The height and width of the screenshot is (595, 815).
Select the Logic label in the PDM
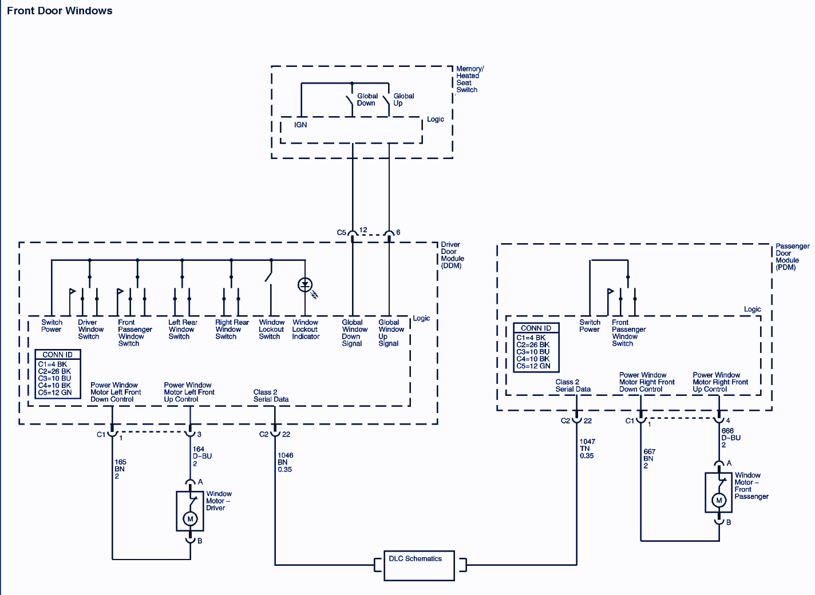(752, 309)
